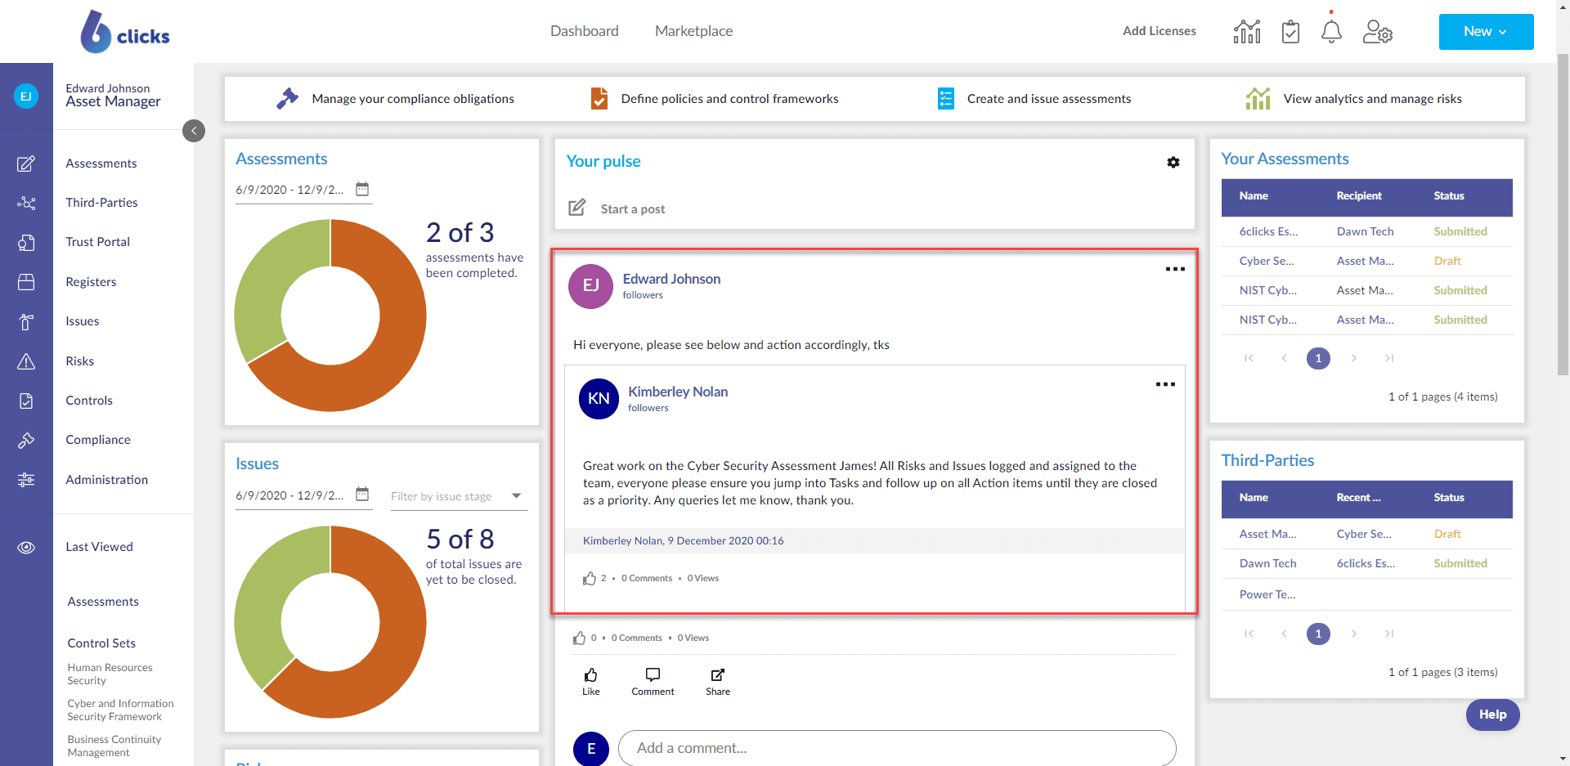Screen dimensions: 1570x766
Task: Open the Assessments date range calendar icon
Action: pos(362,189)
